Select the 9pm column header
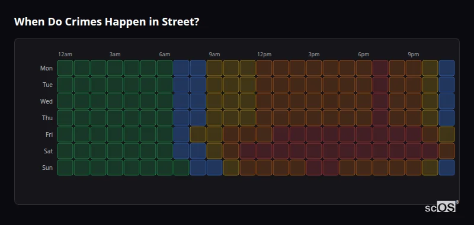The height and width of the screenshot is (225, 474). click(414, 54)
